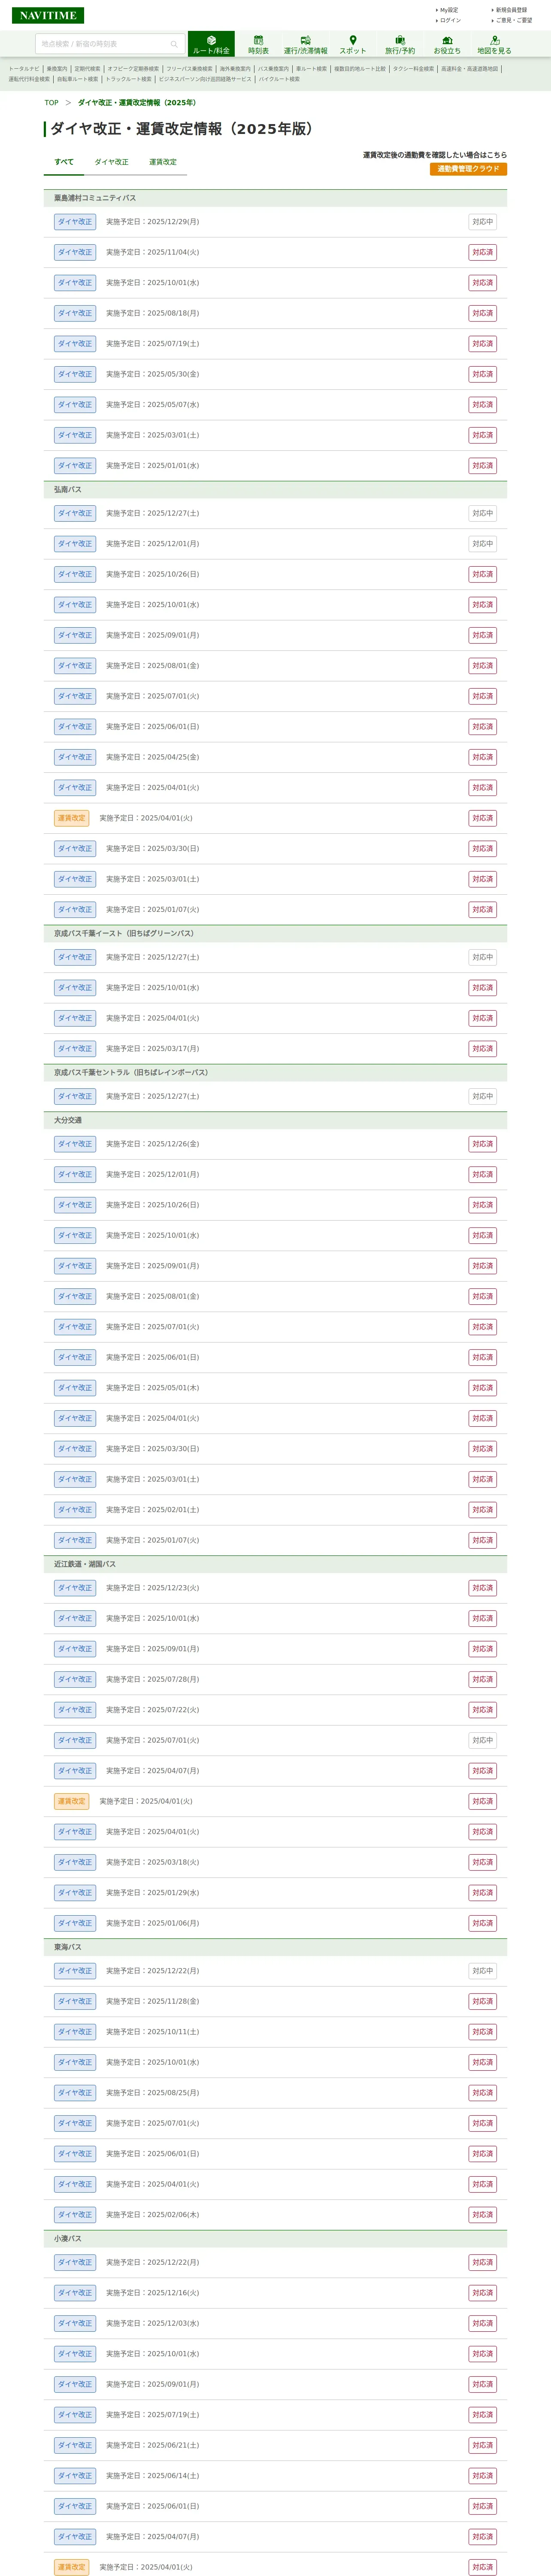Click 対応中 for 京成バス千葉セントラル 2025/12/27

(x=482, y=1096)
